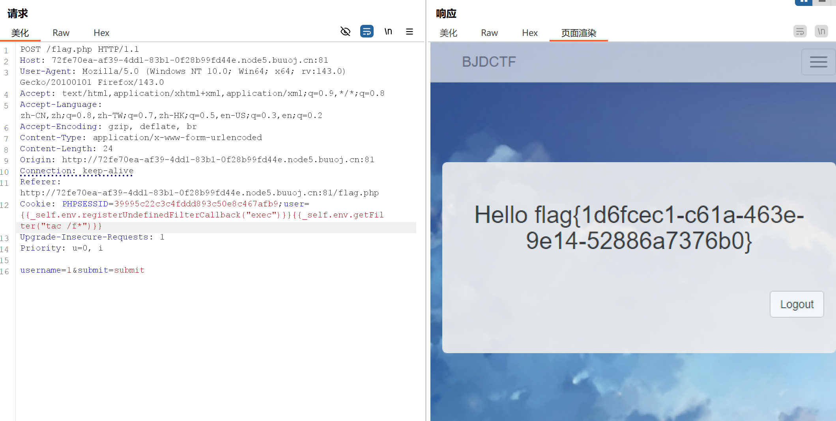Toggle word wrap icon in response panel
The height and width of the screenshot is (421, 836).
(800, 32)
